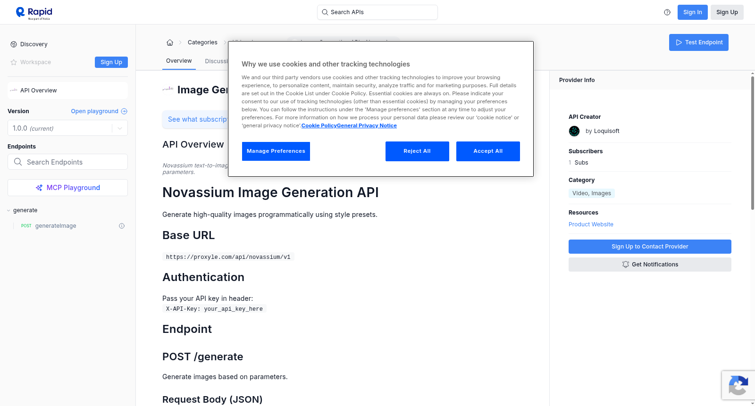Click the Search Endpoints magnifier icon
This screenshot has height=406, width=755.
tap(18, 162)
